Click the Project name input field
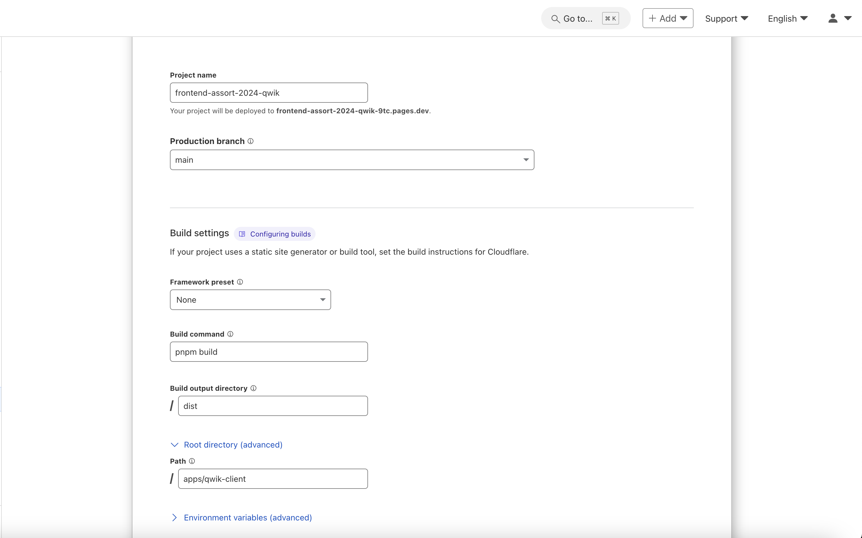The height and width of the screenshot is (538, 862). pyautogui.click(x=269, y=93)
